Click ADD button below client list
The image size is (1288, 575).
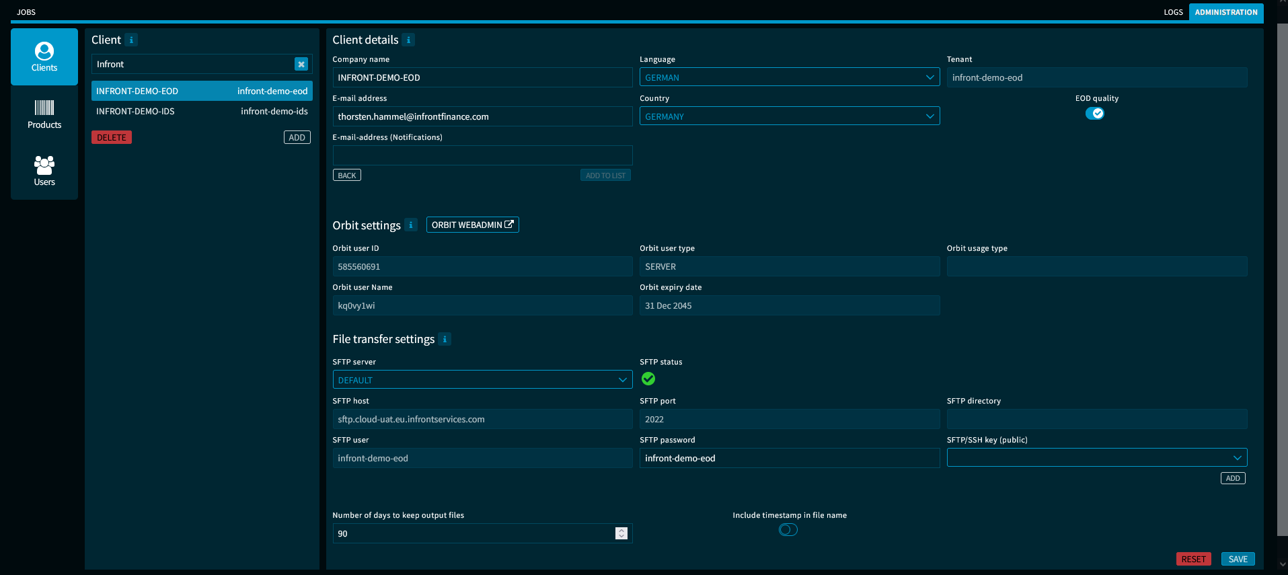pos(297,137)
